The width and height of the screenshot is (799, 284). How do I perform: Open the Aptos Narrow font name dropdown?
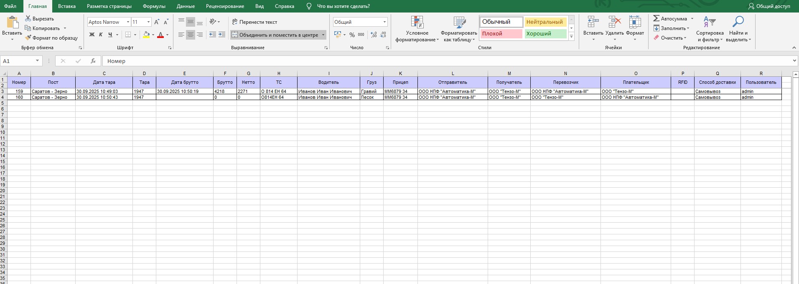tap(128, 22)
